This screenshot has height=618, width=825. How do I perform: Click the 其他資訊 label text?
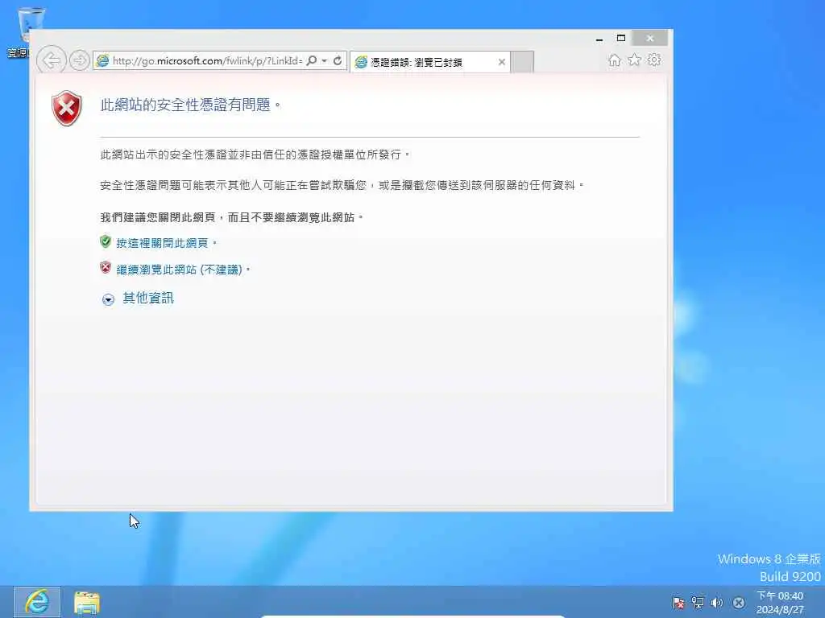pos(148,298)
